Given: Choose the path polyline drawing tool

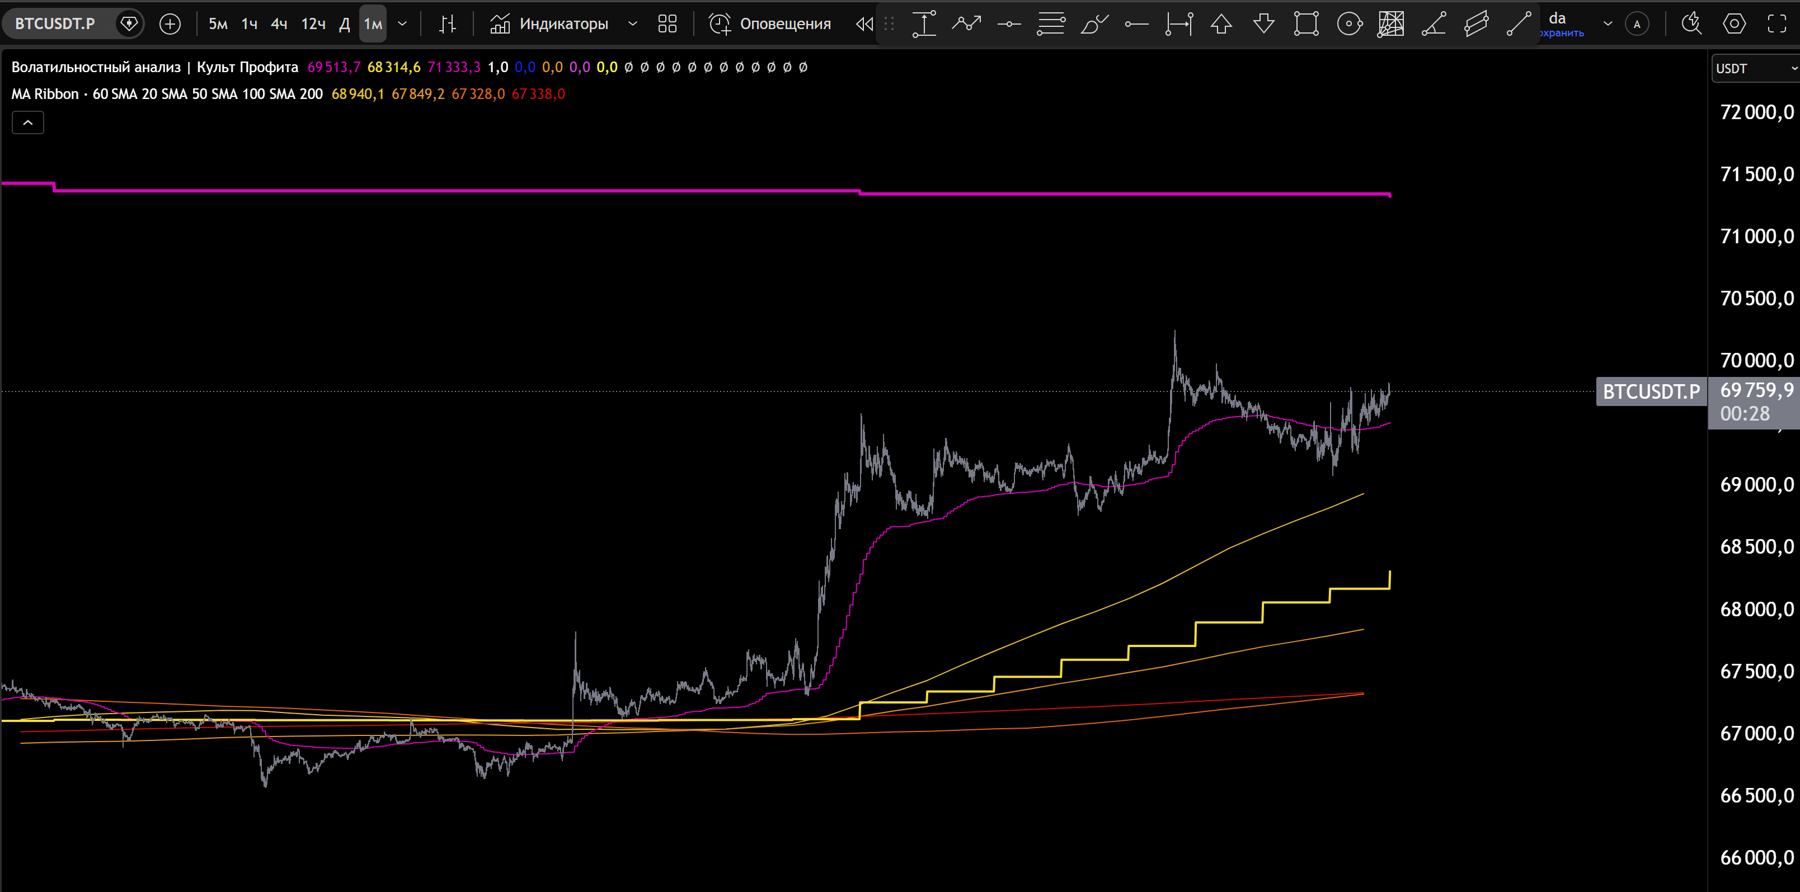Looking at the screenshot, I should [966, 23].
